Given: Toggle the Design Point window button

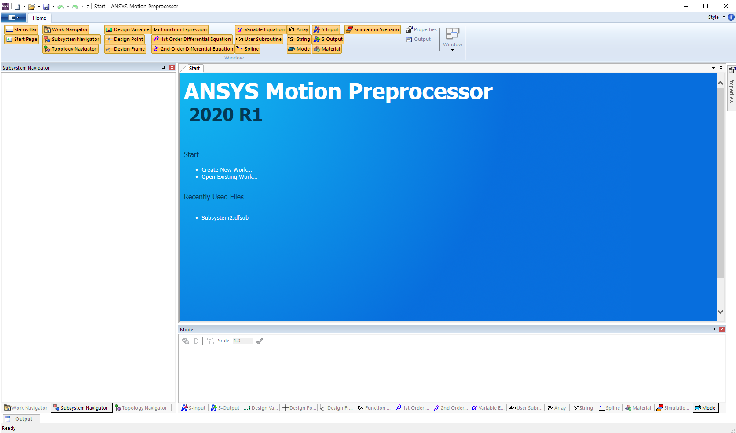Looking at the screenshot, I should [124, 39].
